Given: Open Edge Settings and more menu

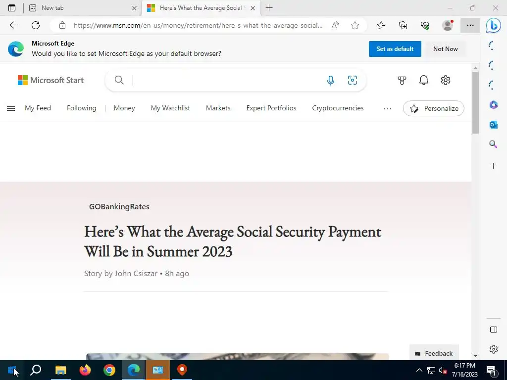Looking at the screenshot, I should [x=470, y=25].
